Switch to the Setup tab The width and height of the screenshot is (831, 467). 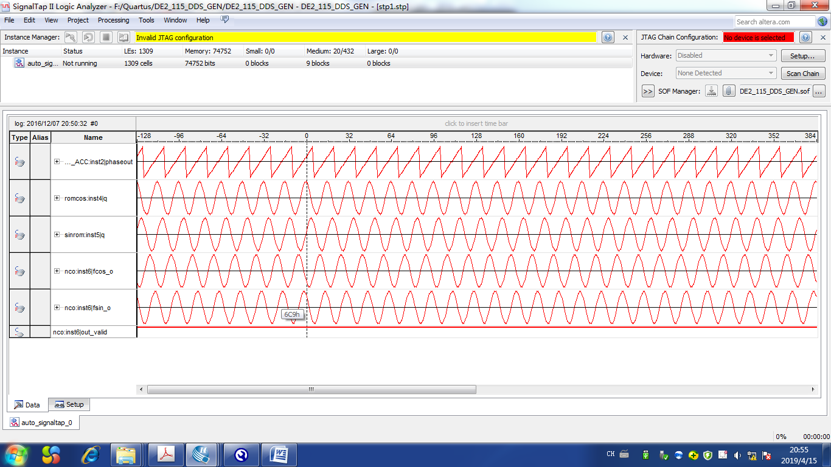click(69, 404)
